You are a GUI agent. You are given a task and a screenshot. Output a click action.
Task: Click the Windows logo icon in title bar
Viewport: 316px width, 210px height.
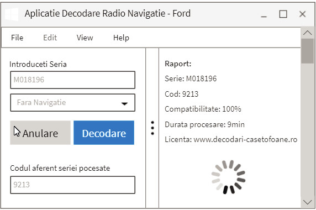pyautogui.click(x=12, y=14)
